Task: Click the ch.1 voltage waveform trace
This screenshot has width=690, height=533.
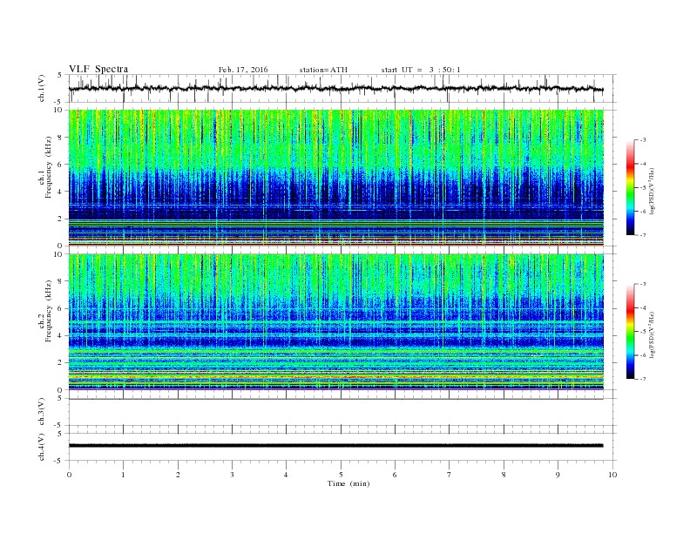Action: click(x=336, y=89)
